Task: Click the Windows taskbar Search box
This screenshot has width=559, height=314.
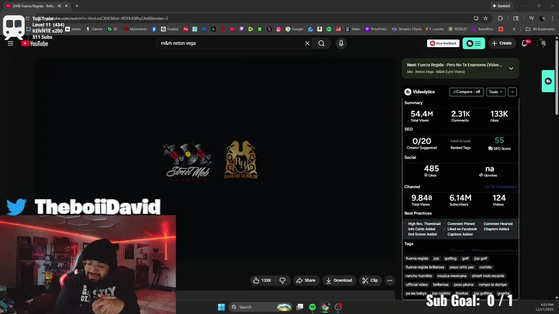Action: (260, 307)
